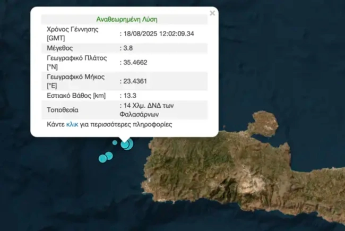Select the small earthquake marker left of the popup pointer

(115, 143)
